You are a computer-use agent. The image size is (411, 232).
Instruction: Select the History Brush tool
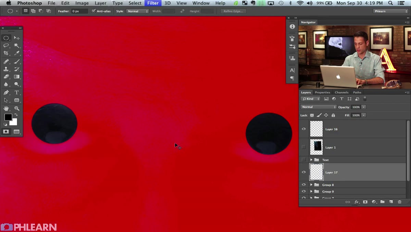(x=16, y=69)
